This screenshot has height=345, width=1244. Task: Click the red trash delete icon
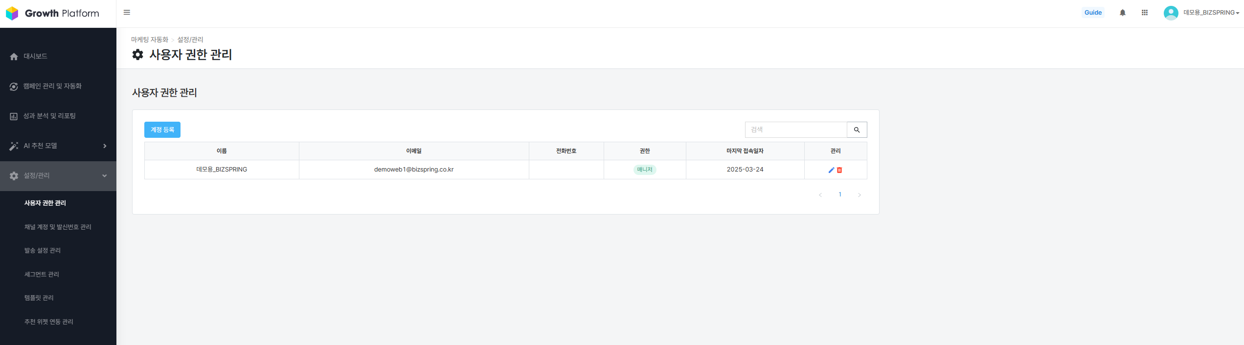coord(839,170)
